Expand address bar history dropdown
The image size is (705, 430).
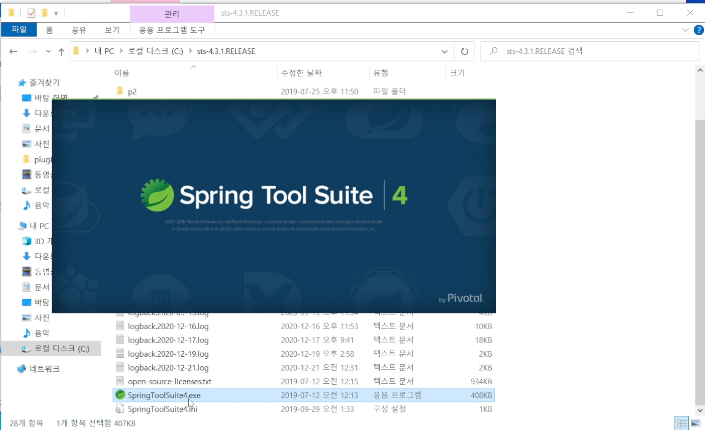[x=444, y=51]
